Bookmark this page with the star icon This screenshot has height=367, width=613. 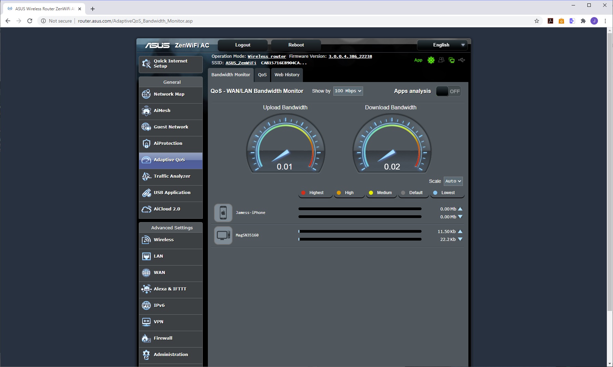click(537, 21)
